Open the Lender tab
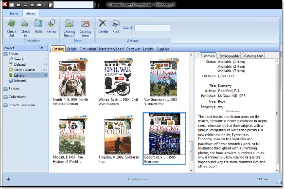 pos(148,49)
